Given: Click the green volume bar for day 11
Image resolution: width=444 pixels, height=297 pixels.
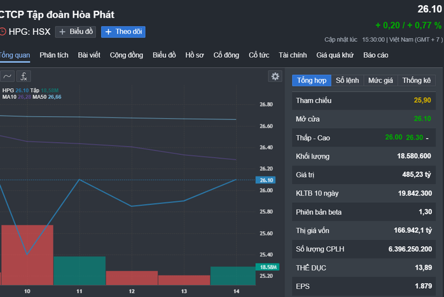Looking at the screenshot, I should (x=80, y=271).
